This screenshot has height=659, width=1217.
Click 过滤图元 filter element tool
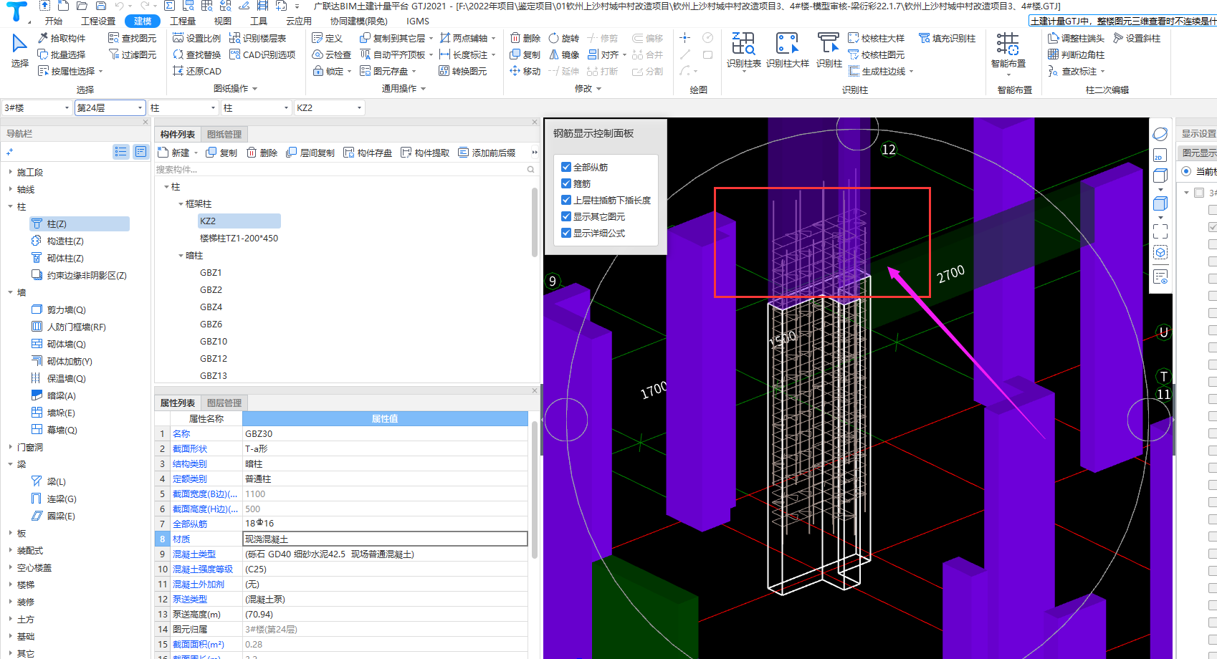tap(132, 54)
